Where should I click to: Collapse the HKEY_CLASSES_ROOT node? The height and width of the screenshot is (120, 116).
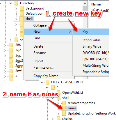click(x=42, y=82)
